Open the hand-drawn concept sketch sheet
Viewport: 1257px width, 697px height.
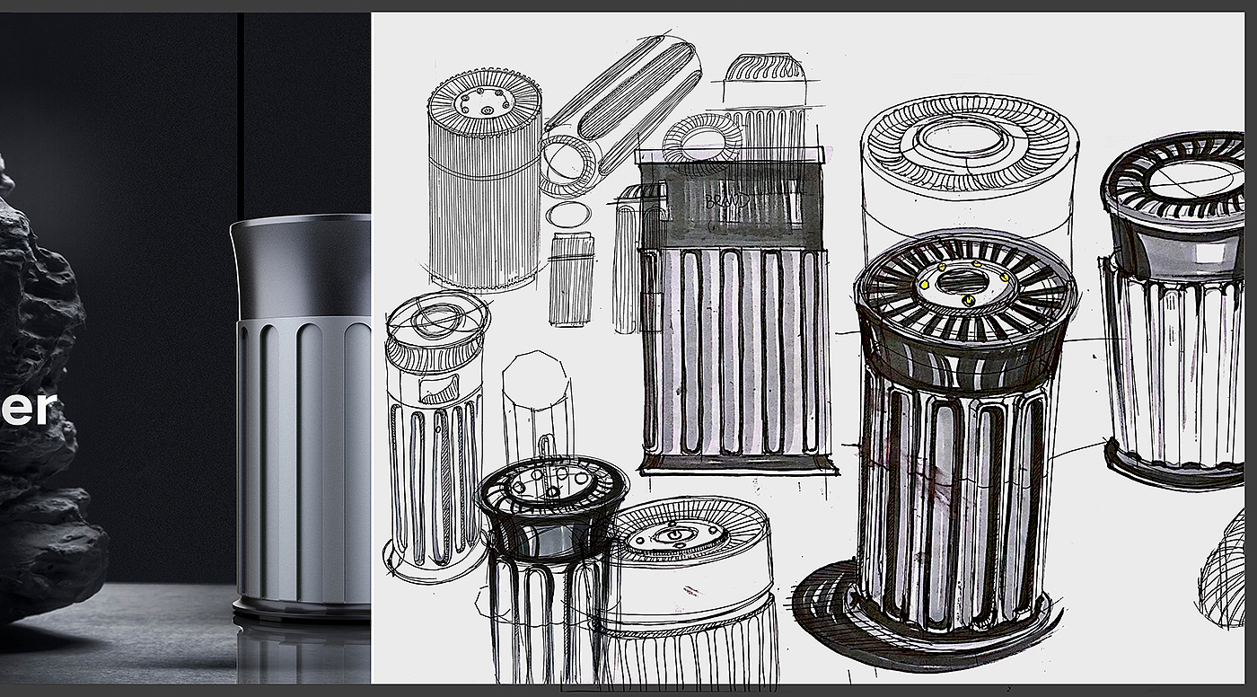[808, 348]
